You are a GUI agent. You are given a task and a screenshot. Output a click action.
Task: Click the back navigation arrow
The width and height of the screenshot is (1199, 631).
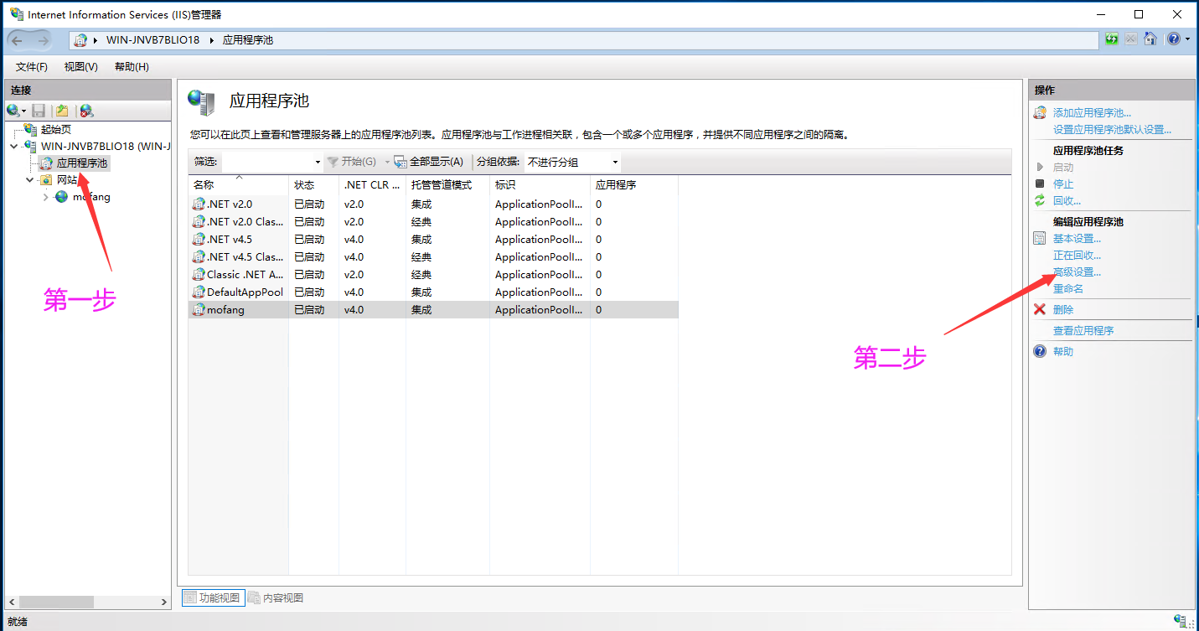(x=17, y=40)
